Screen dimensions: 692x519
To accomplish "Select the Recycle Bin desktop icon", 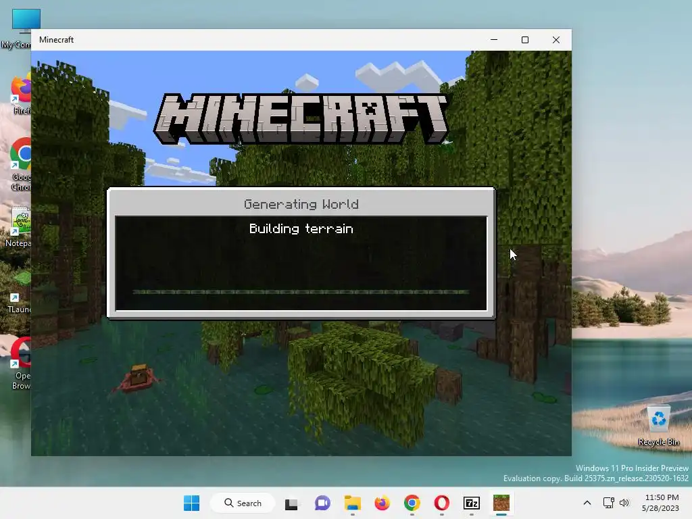I will click(658, 426).
